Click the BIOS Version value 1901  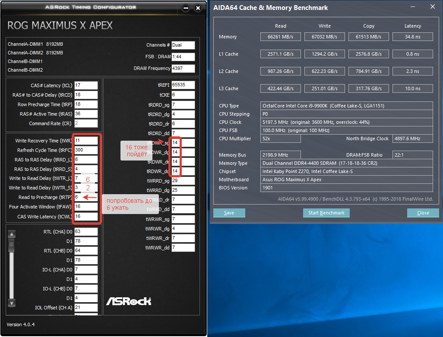347,188
